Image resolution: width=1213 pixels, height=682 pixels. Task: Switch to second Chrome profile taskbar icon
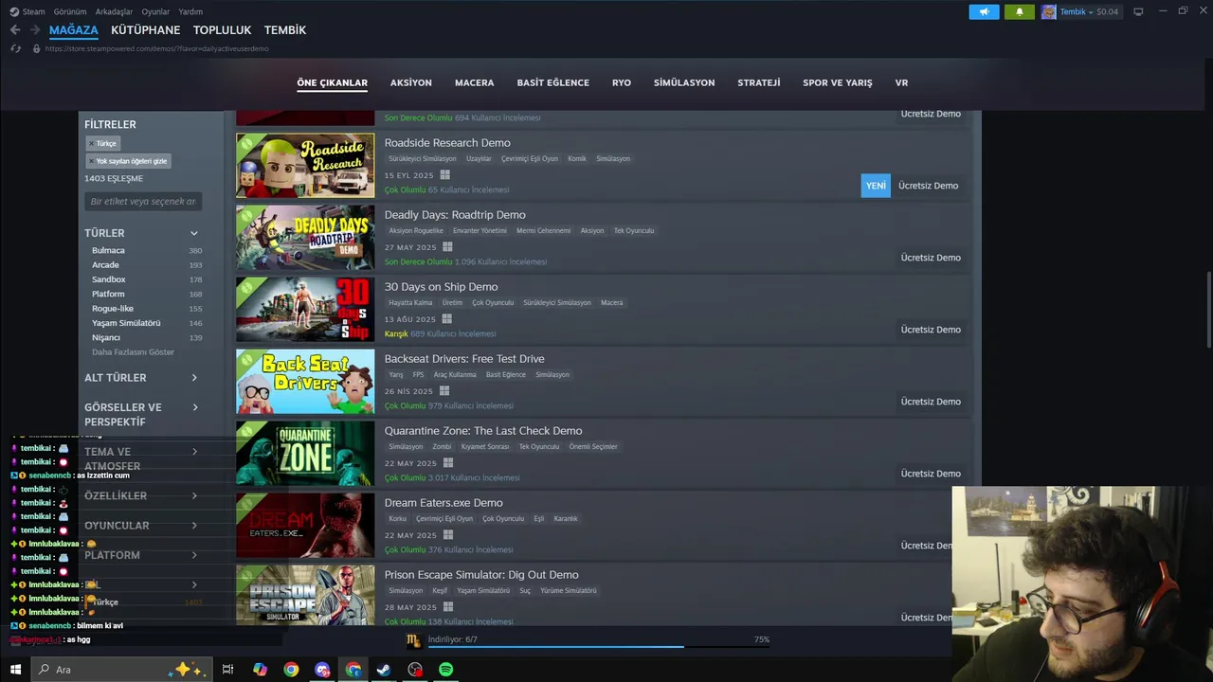[353, 670]
